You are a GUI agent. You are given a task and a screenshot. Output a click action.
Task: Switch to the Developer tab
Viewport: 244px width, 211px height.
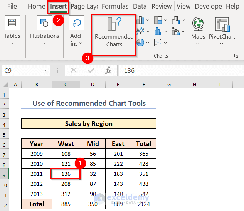pos(208,7)
